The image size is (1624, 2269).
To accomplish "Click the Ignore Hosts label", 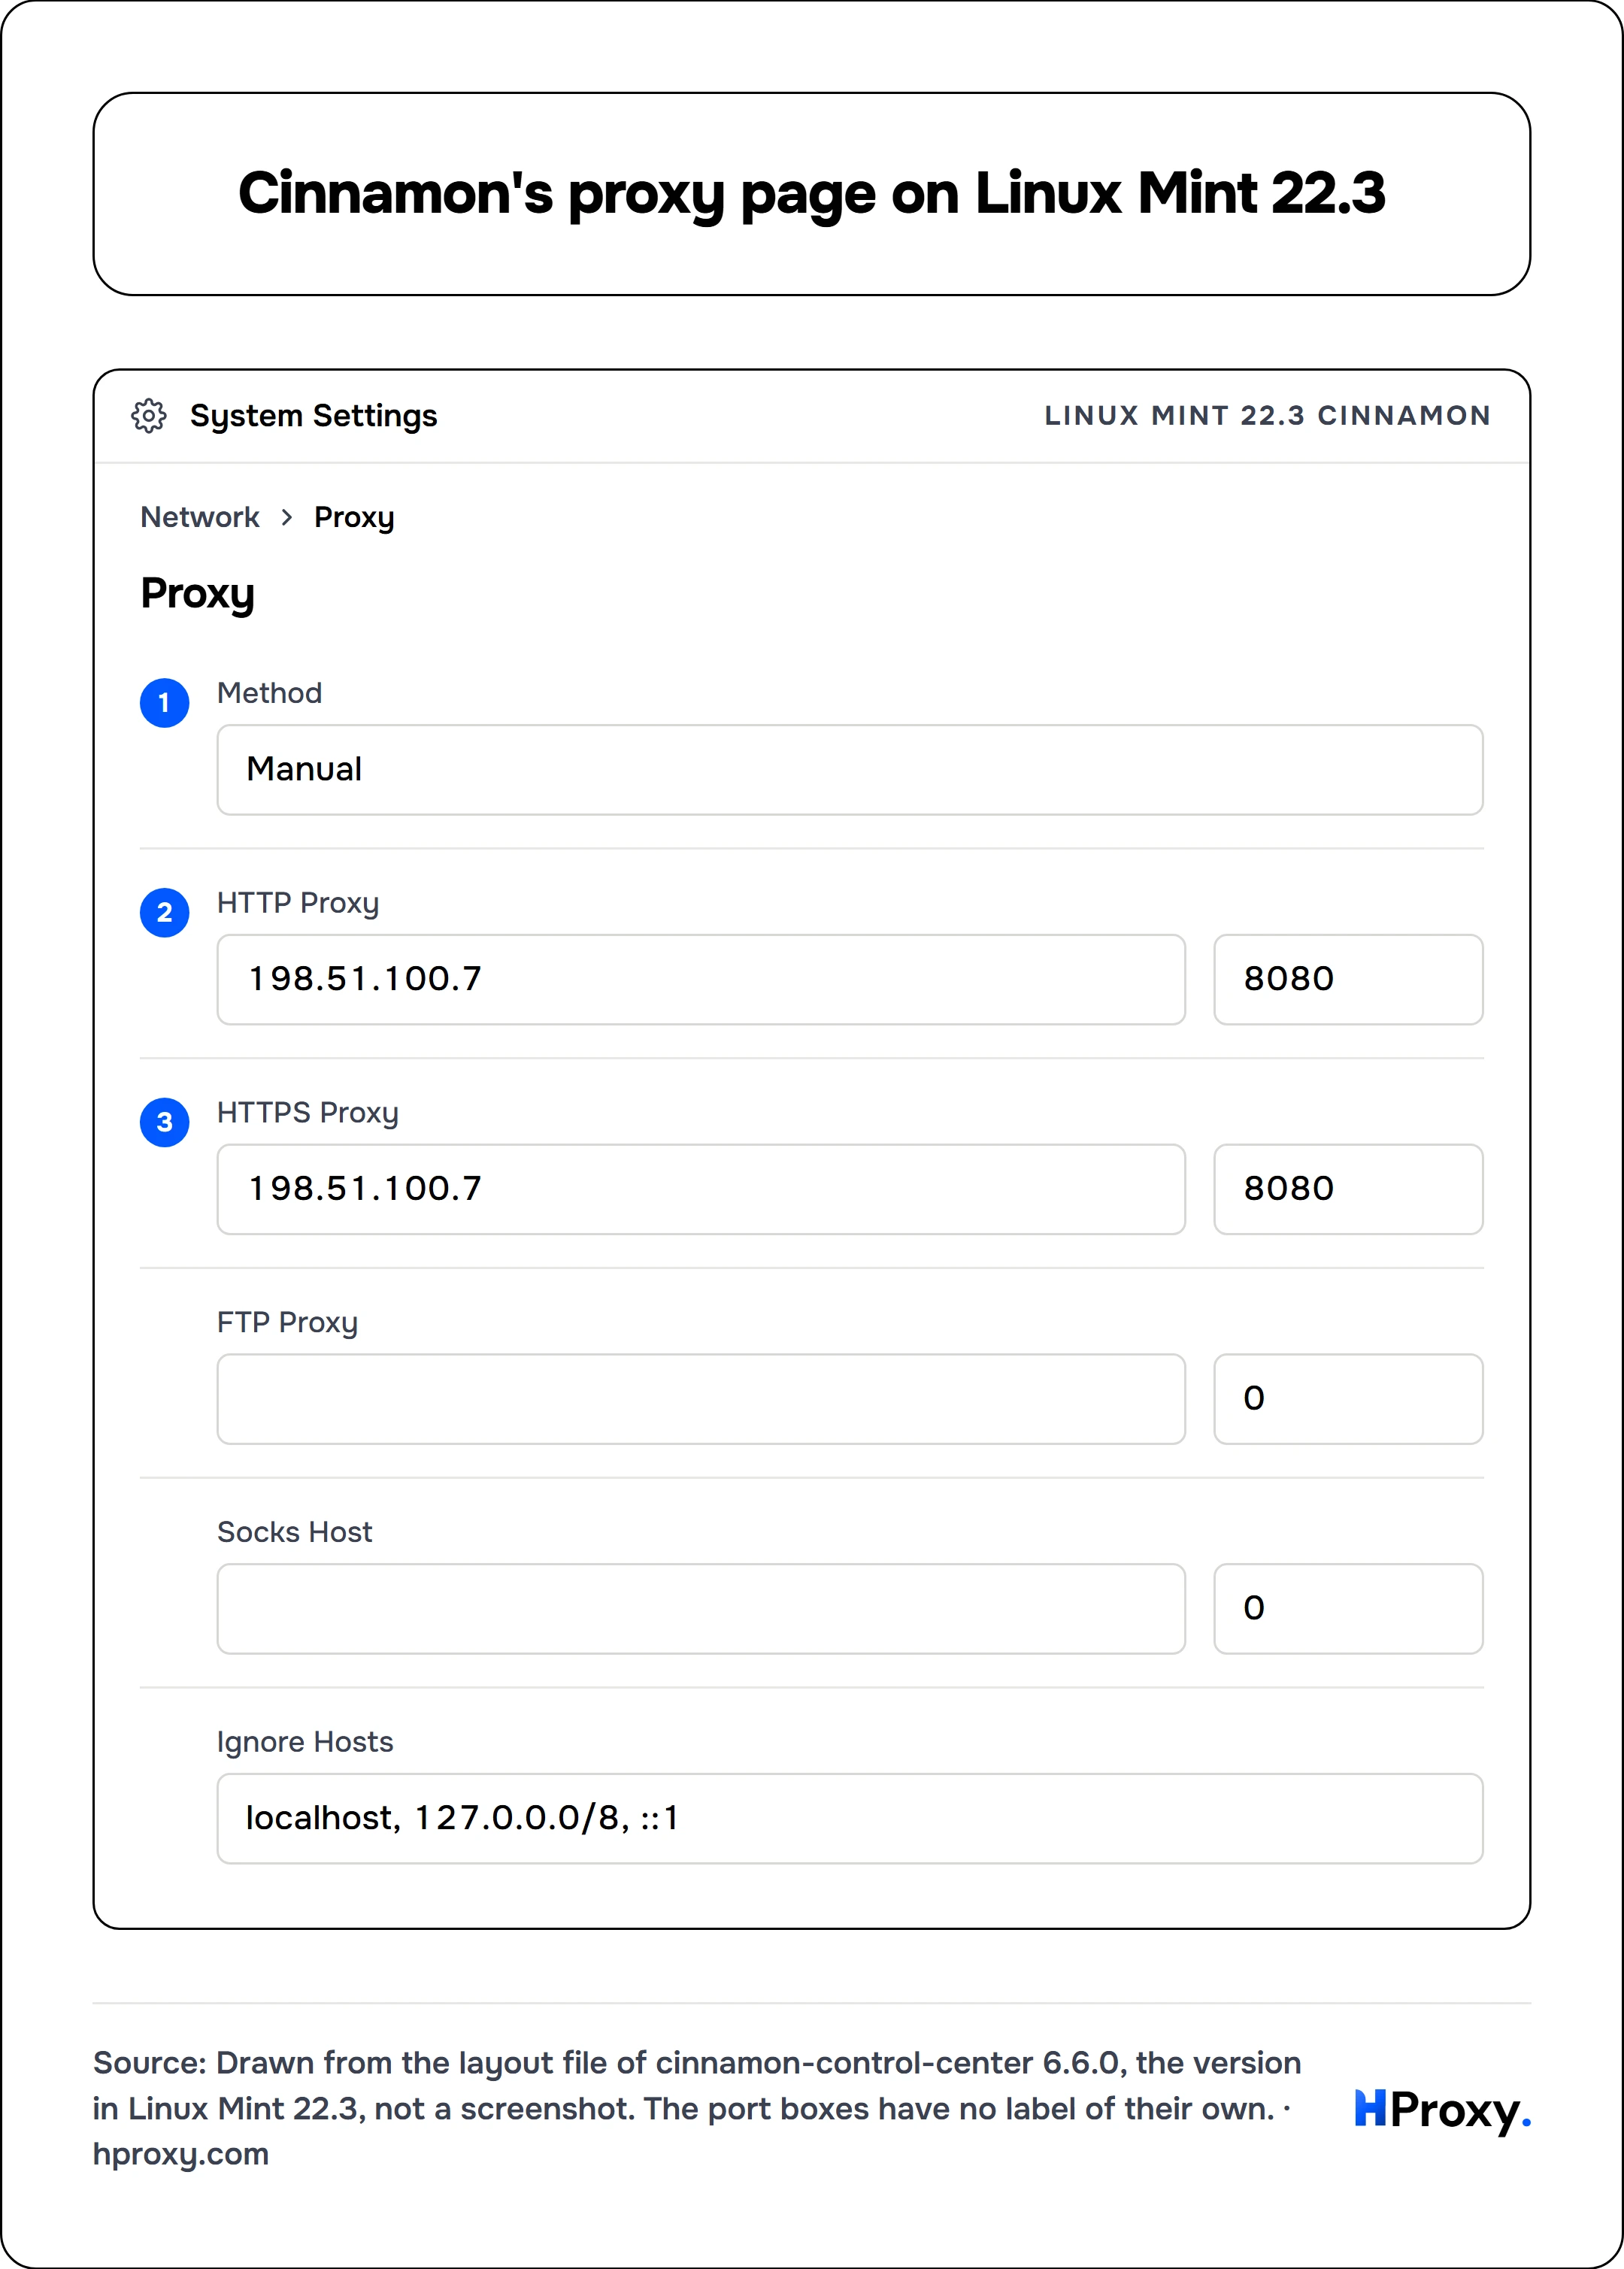I will click(305, 1742).
